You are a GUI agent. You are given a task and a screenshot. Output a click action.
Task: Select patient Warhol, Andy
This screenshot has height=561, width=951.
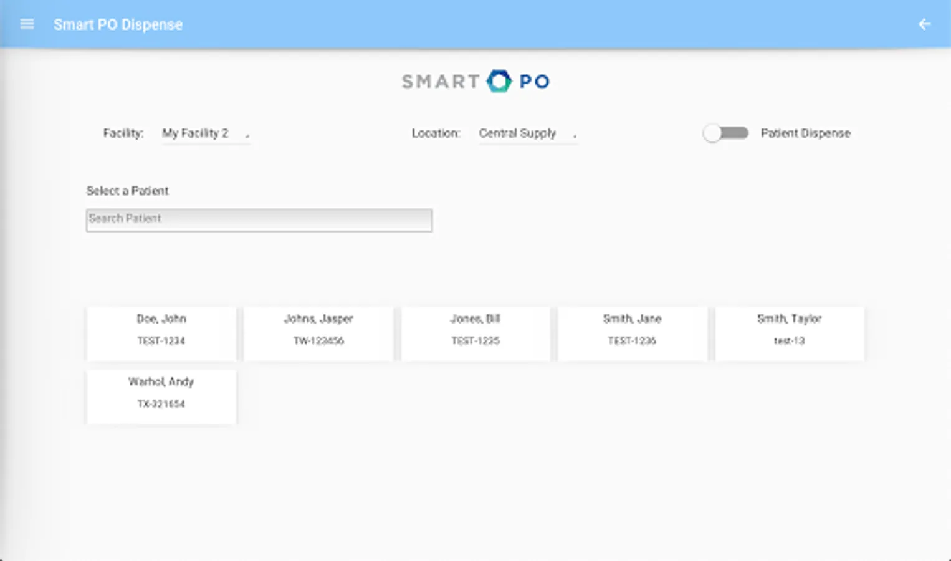[x=161, y=397]
